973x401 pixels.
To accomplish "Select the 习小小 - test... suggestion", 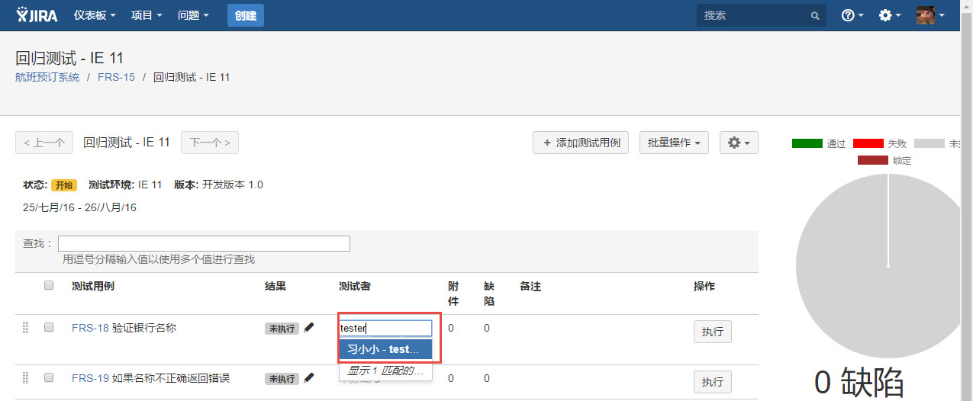I will click(x=385, y=349).
